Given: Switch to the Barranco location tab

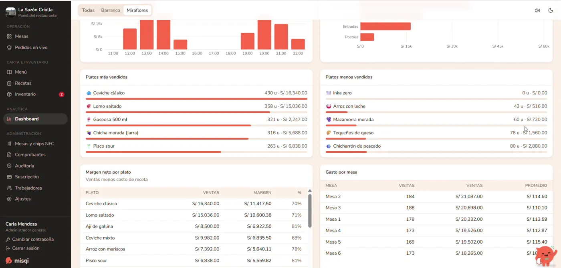Looking at the screenshot, I should (111, 10).
